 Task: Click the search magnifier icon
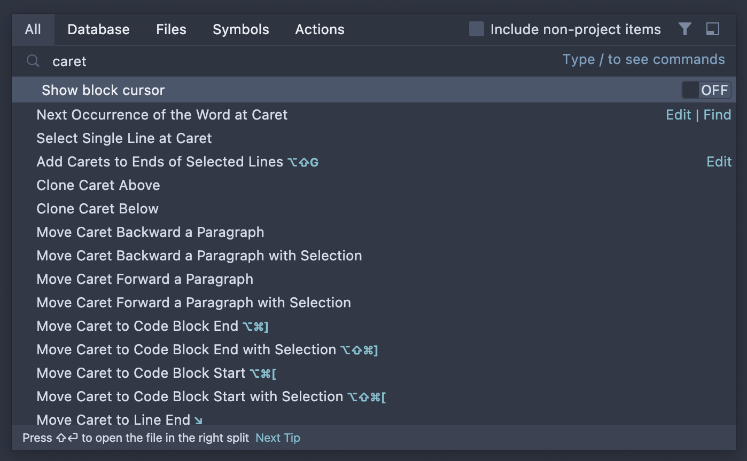click(33, 61)
